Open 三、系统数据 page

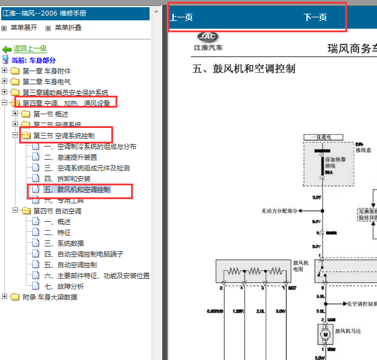point(63,243)
